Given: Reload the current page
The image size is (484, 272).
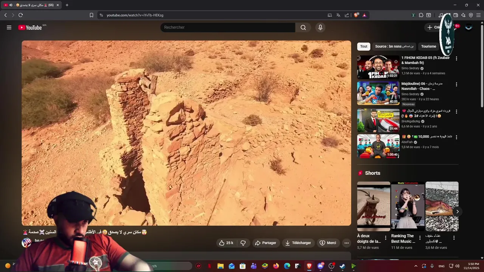Looking at the screenshot, I should 20,15.
